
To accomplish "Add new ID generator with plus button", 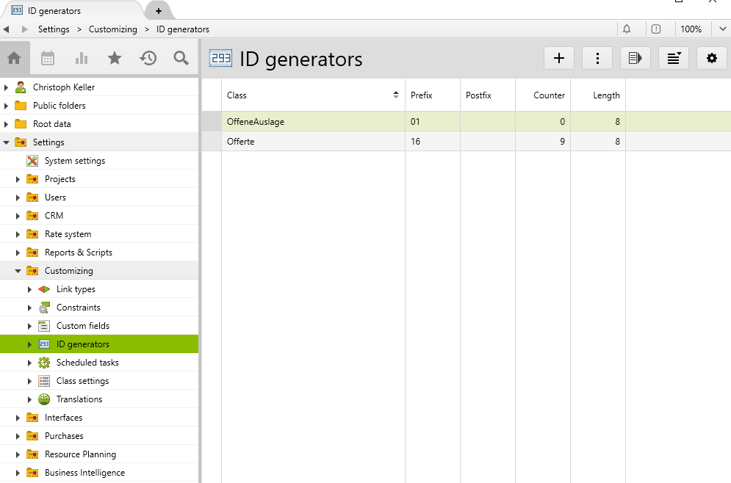I will [558, 59].
